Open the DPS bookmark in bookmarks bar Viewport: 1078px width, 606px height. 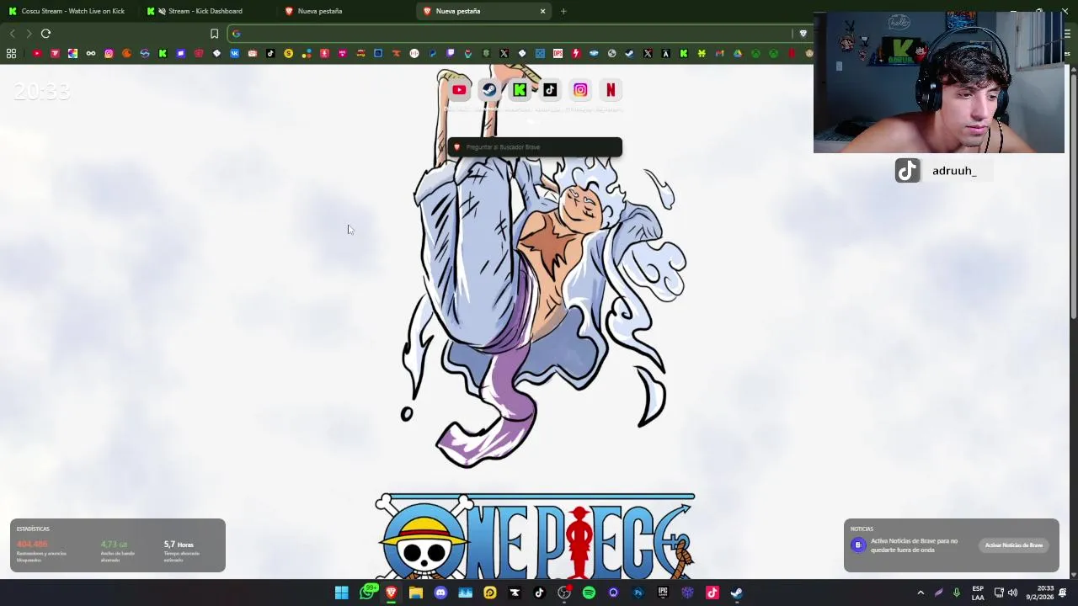coord(558,54)
